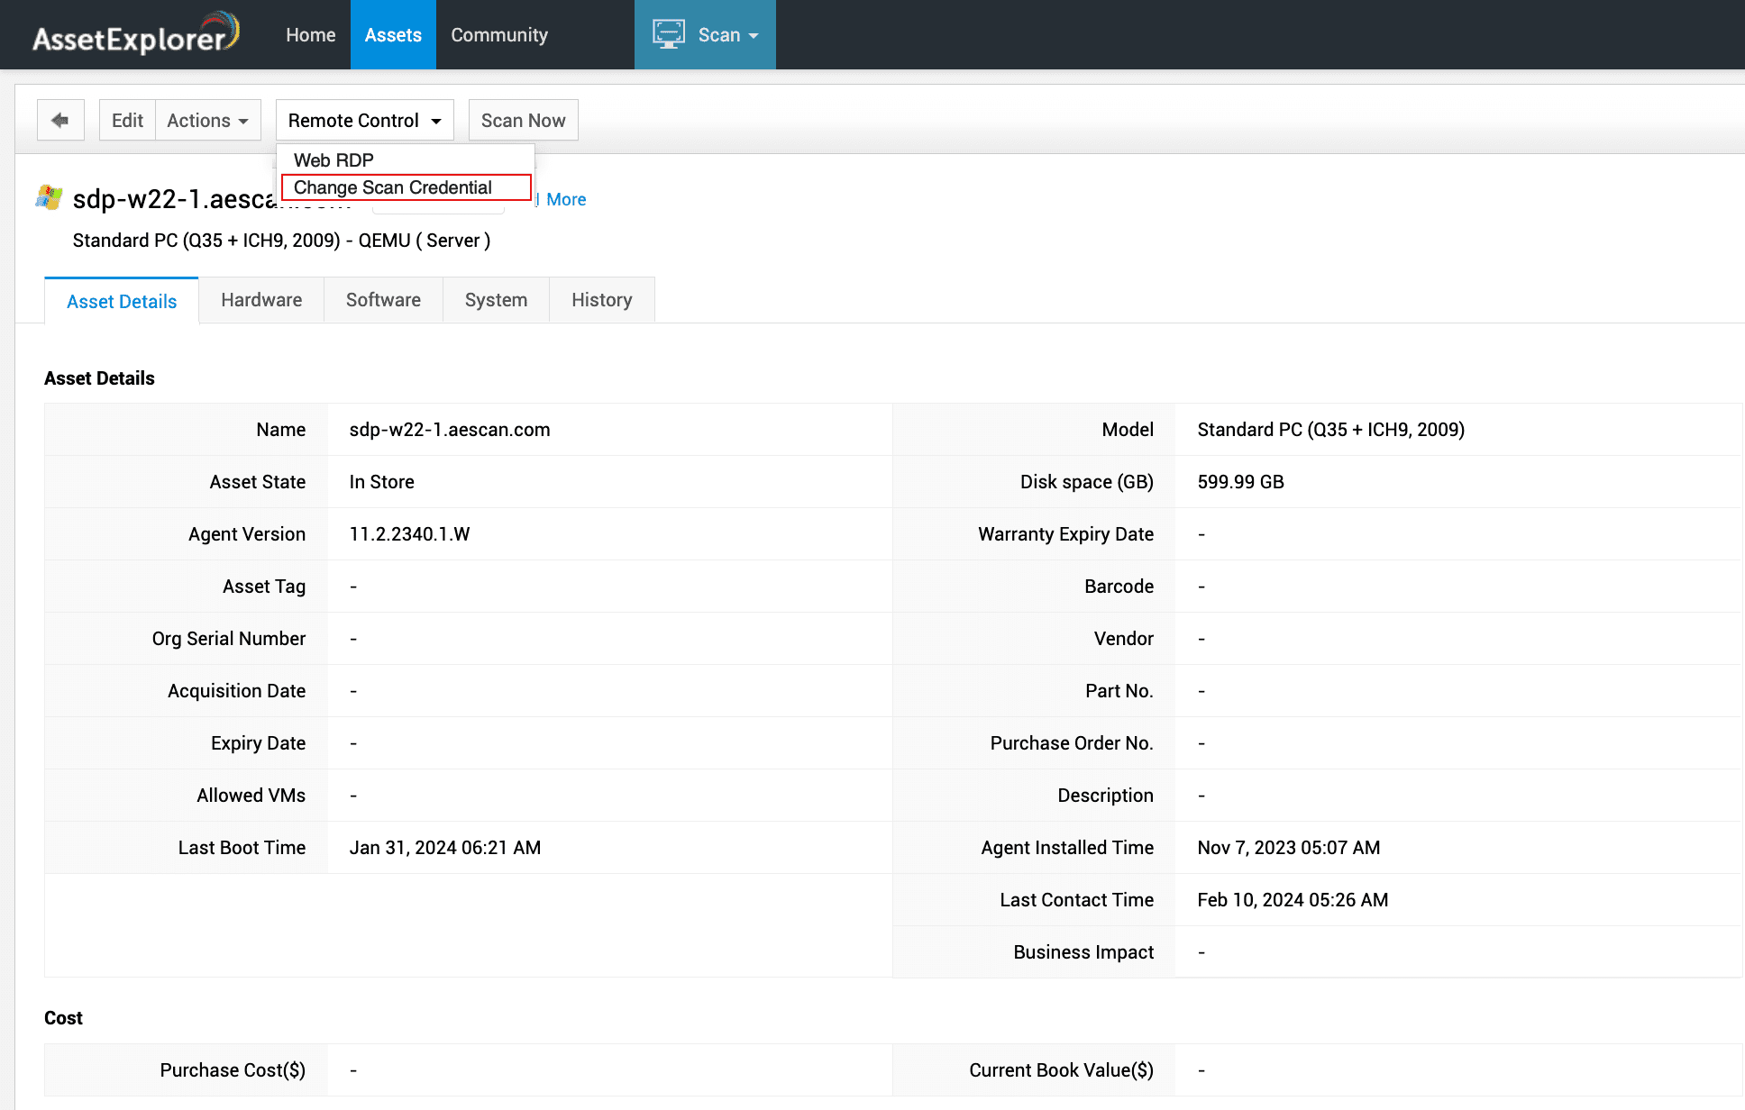
Task: Click the Assets navigation item
Action: 393,34
